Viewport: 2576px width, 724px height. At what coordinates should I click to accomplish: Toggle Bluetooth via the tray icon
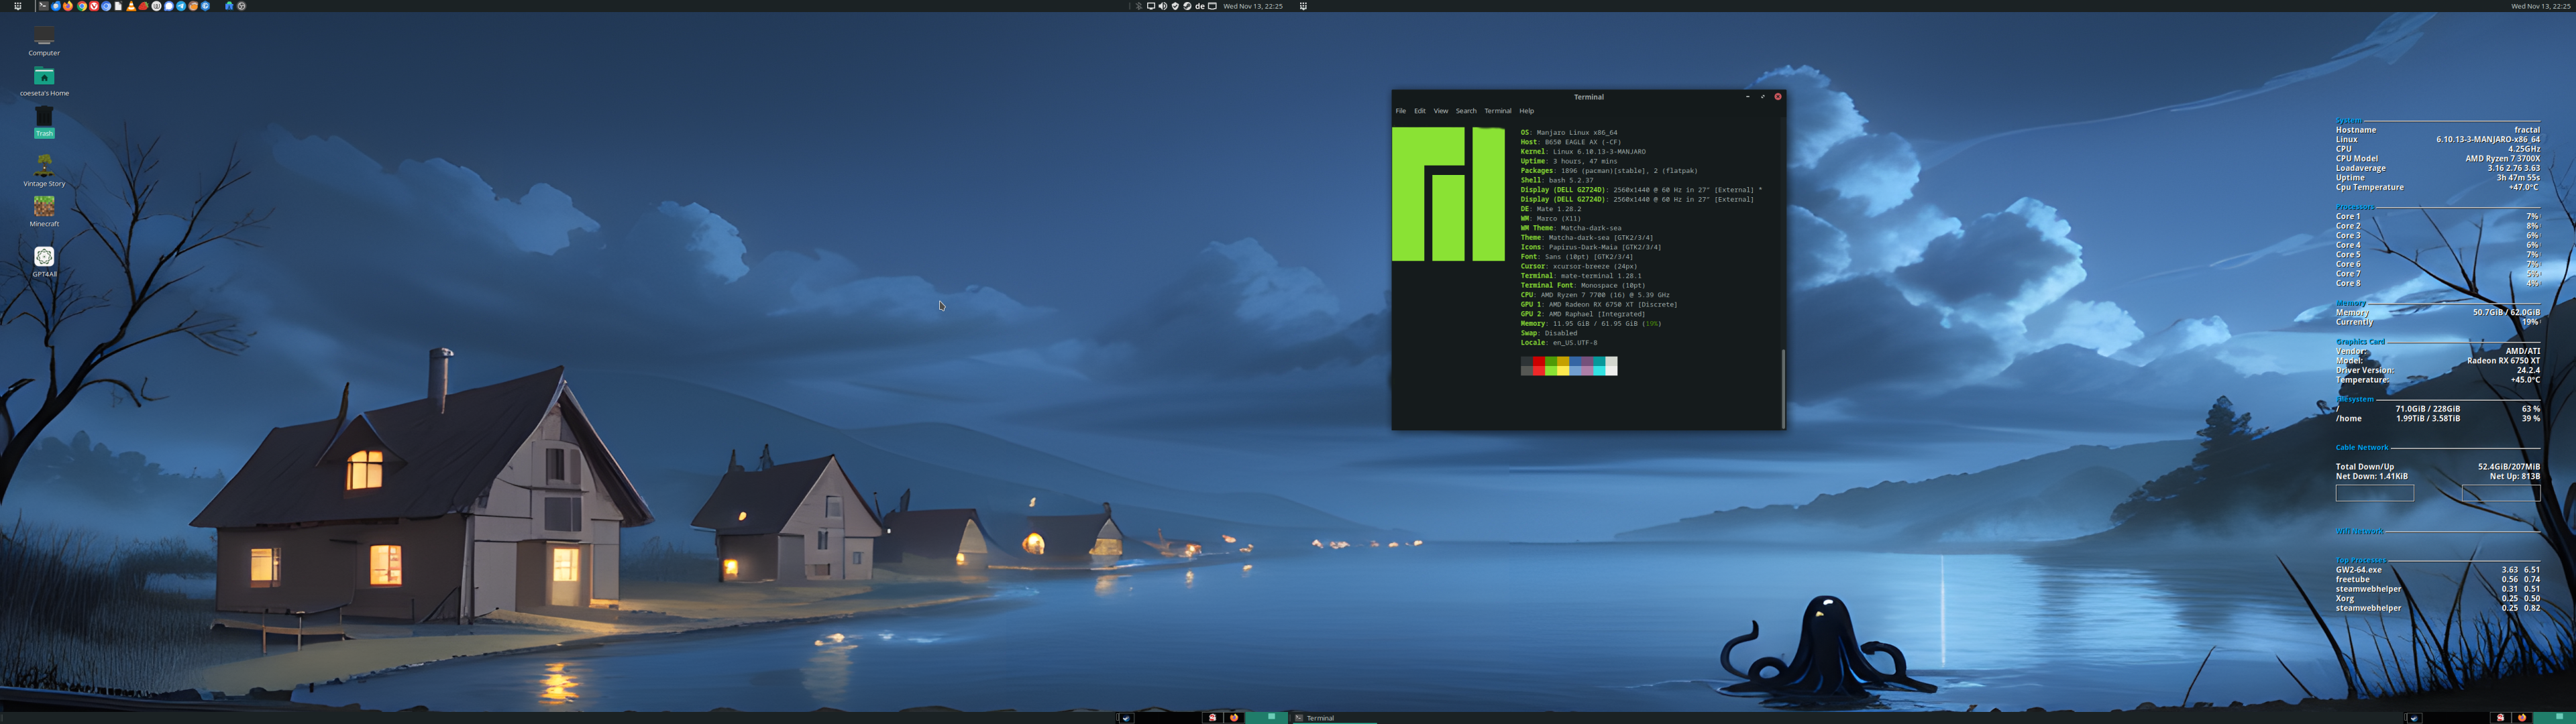click(1140, 6)
